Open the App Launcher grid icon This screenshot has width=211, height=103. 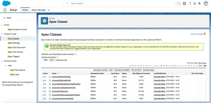click(x=5, y=10)
